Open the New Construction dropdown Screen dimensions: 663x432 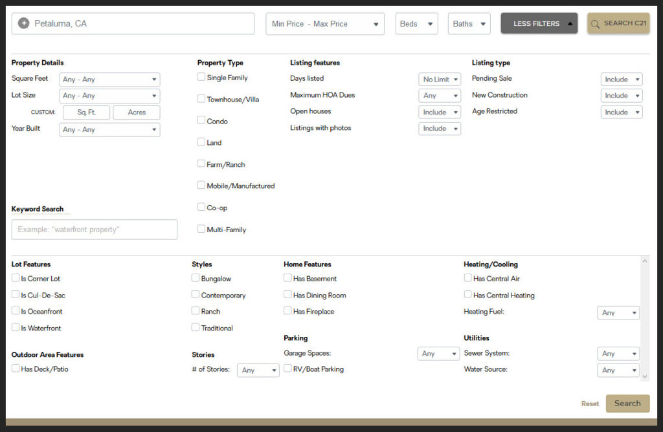pyautogui.click(x=622, y=96)
